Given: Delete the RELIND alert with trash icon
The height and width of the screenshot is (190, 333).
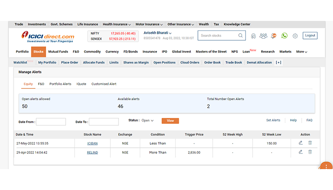Looking at the screenshot, I should pyautogui.click(x=310, y=152).
